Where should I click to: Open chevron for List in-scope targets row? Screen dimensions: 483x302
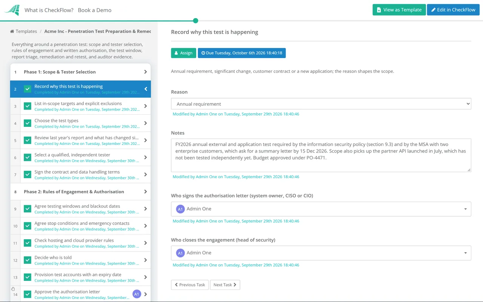tap(146, 106)
